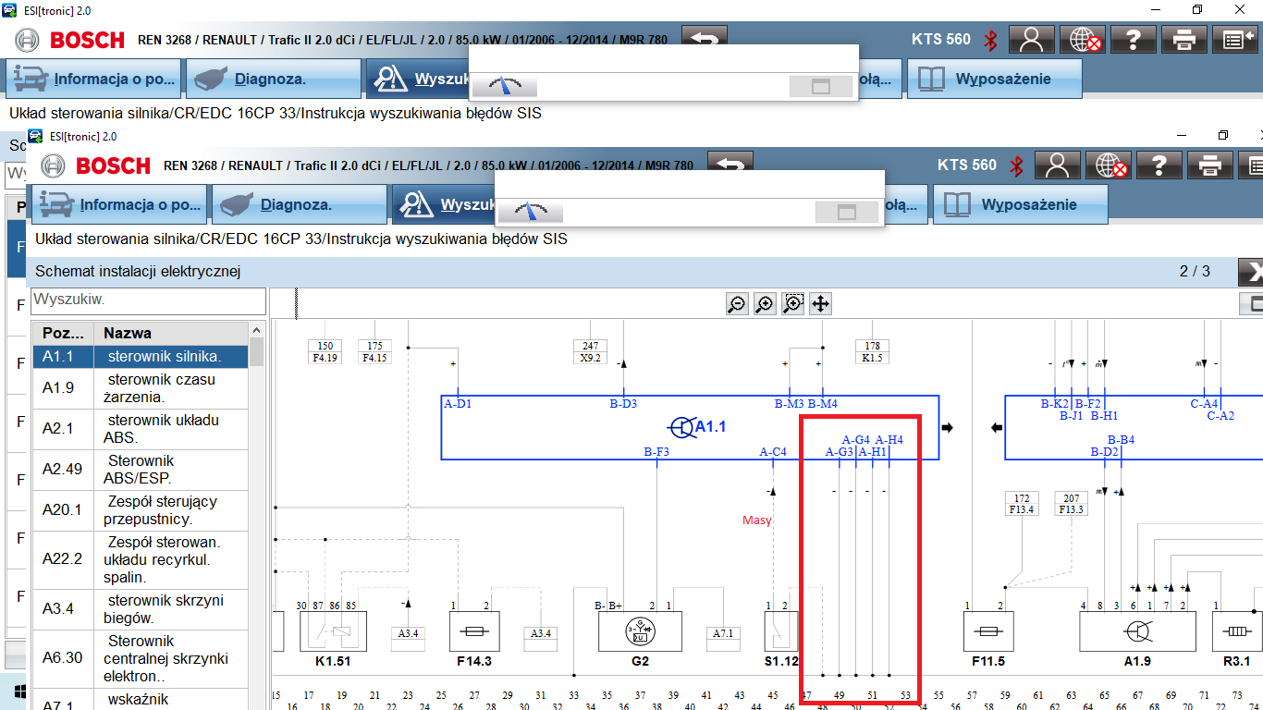Click the 207 F13.3 reference box
1263x710 pixels.
click(x=1072, y=504)
